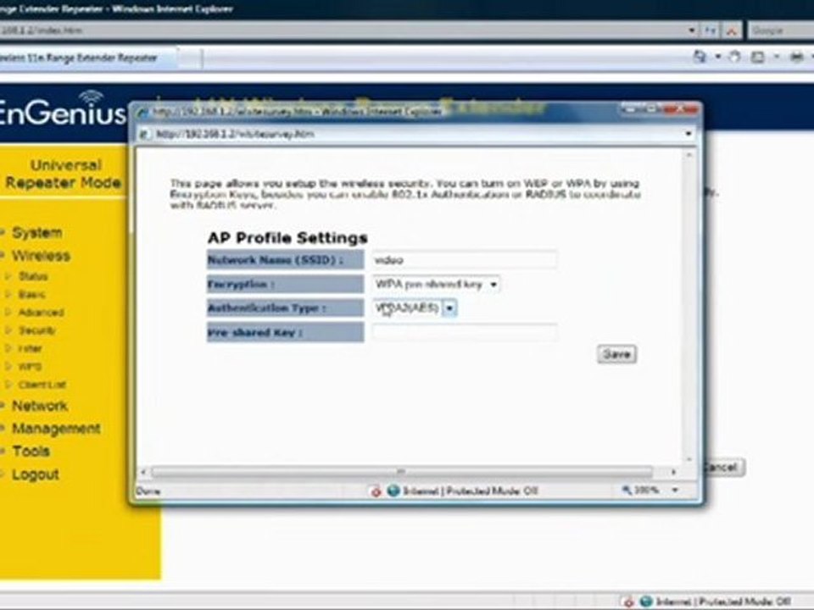Click the main browser stop icon
Image resolution: width=814 pixels, height=610 pixels.
coord(732,31)
